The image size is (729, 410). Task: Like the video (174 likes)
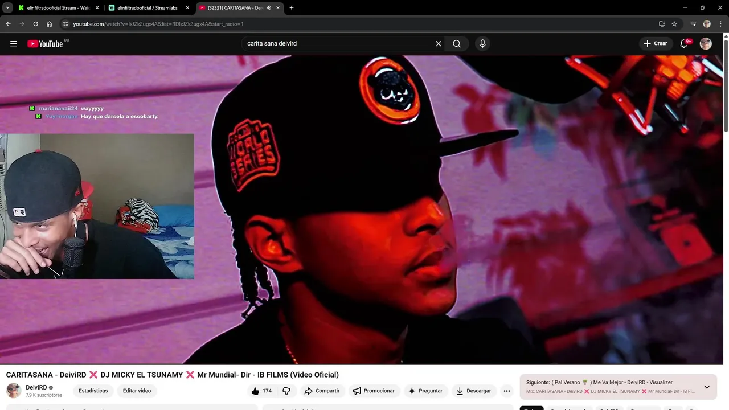tap(261, 391)
